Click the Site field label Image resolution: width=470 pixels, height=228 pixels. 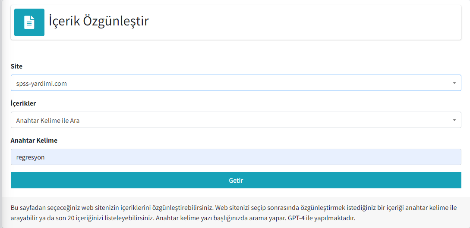(x=16, y=66)
